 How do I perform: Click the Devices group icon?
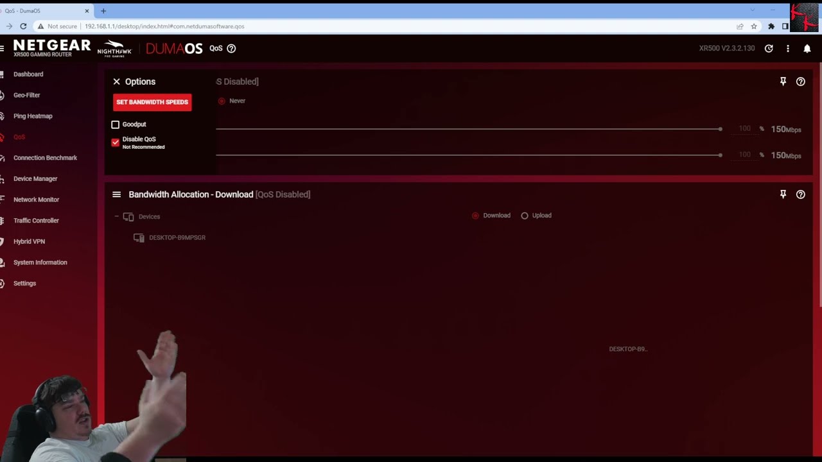click(x=128, y=217)
